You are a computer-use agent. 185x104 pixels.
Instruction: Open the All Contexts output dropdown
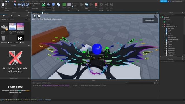click(x=47, y=83)
